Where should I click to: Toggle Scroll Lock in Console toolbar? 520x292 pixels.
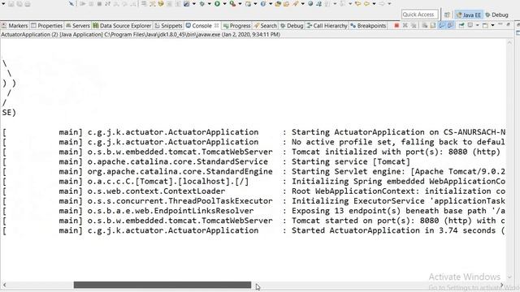click(x=433, y=25)
